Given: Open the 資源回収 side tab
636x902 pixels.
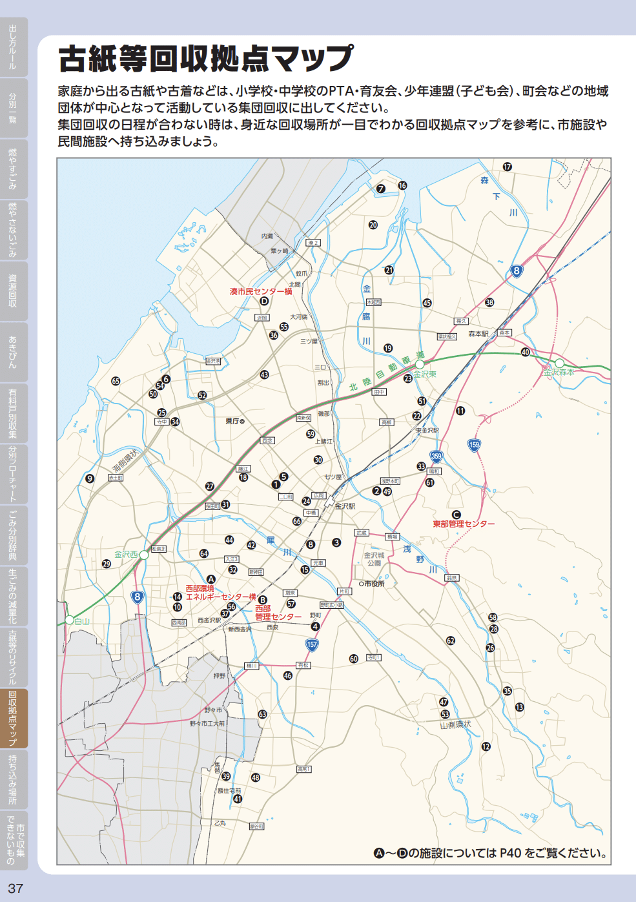Looking at the screenshot, I should click(x=14, y=291).
